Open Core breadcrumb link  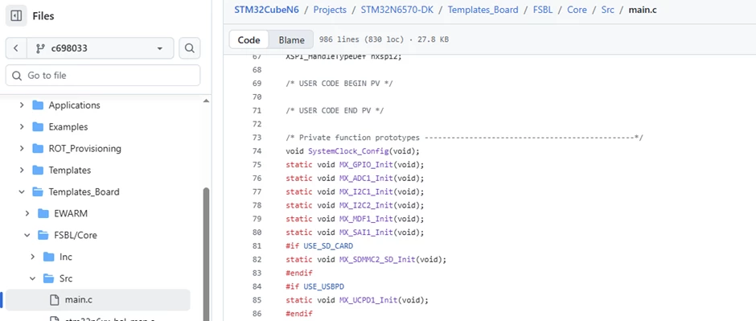(577, 10)
